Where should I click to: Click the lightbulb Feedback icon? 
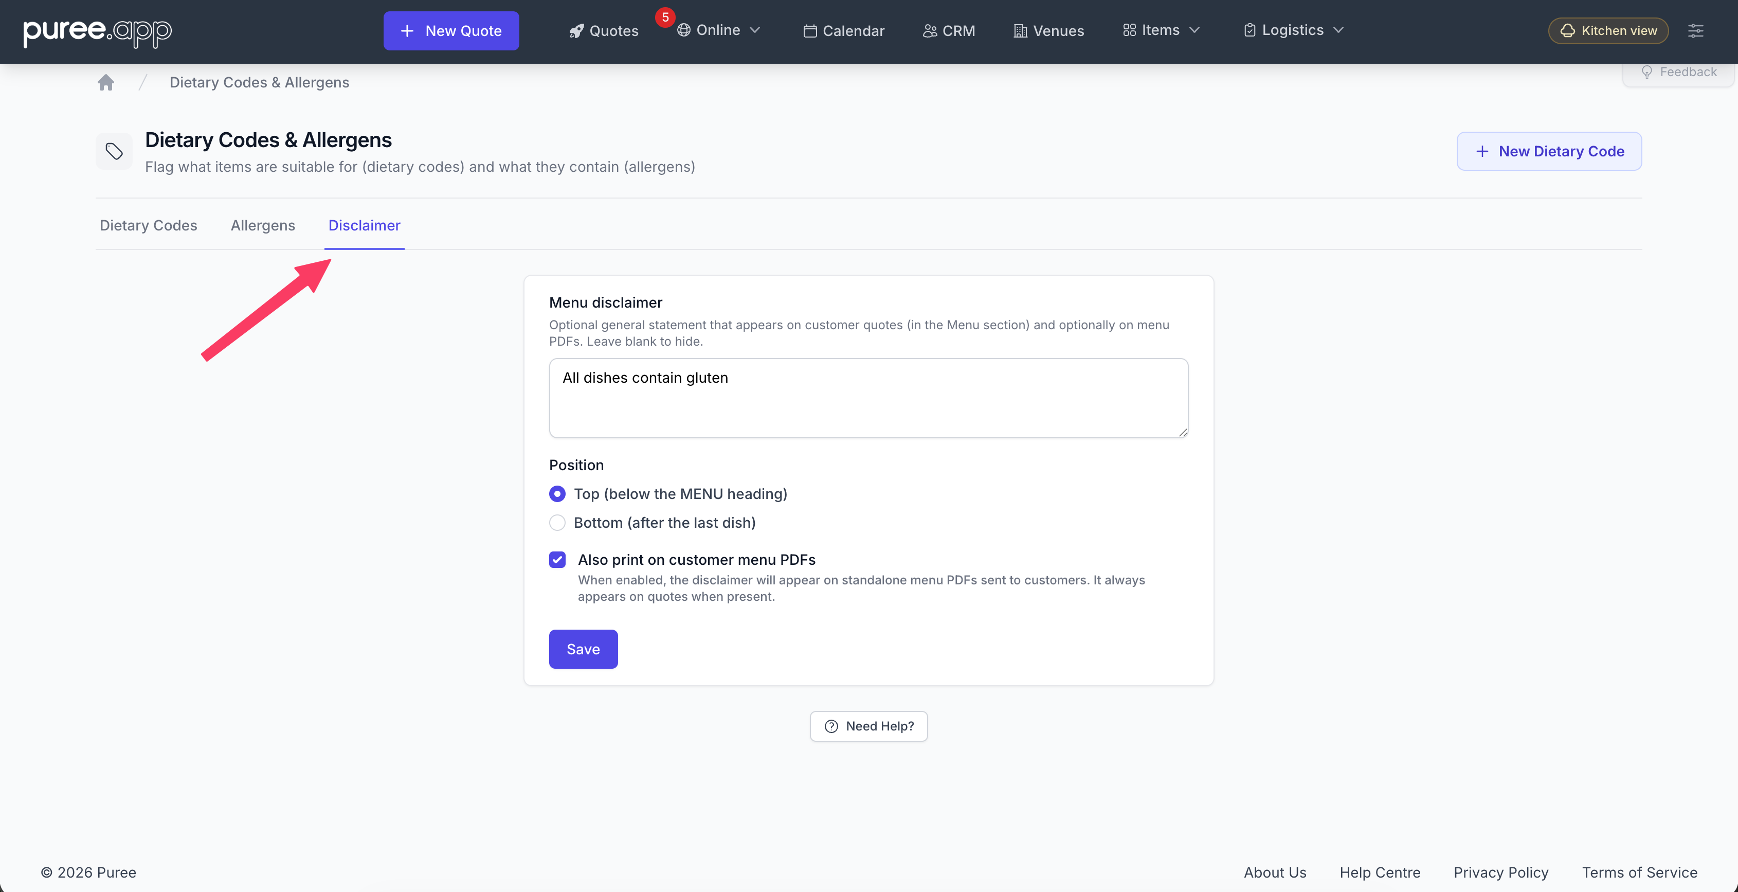1647,72
